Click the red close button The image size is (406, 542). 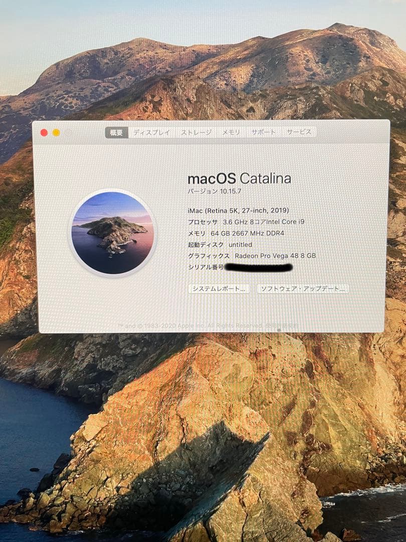coord(45,133)
